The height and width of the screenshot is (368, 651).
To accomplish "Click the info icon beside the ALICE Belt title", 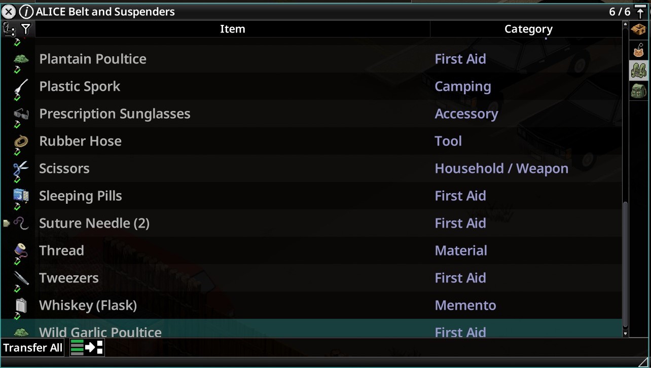I will (26, 12).
